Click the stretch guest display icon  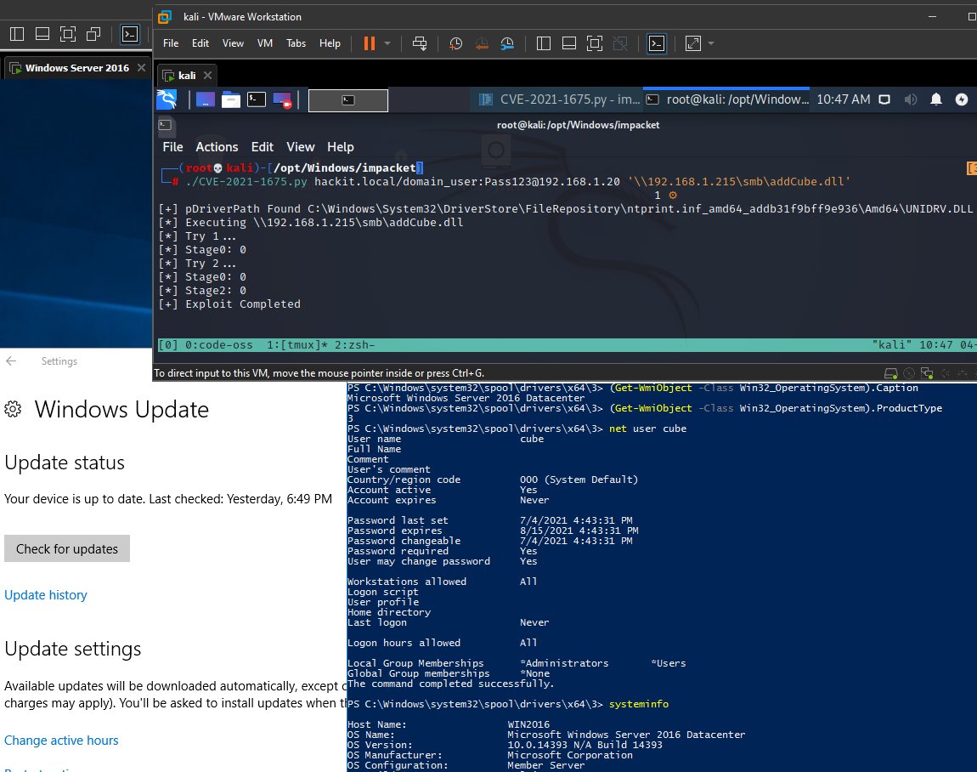click(693, 43)
